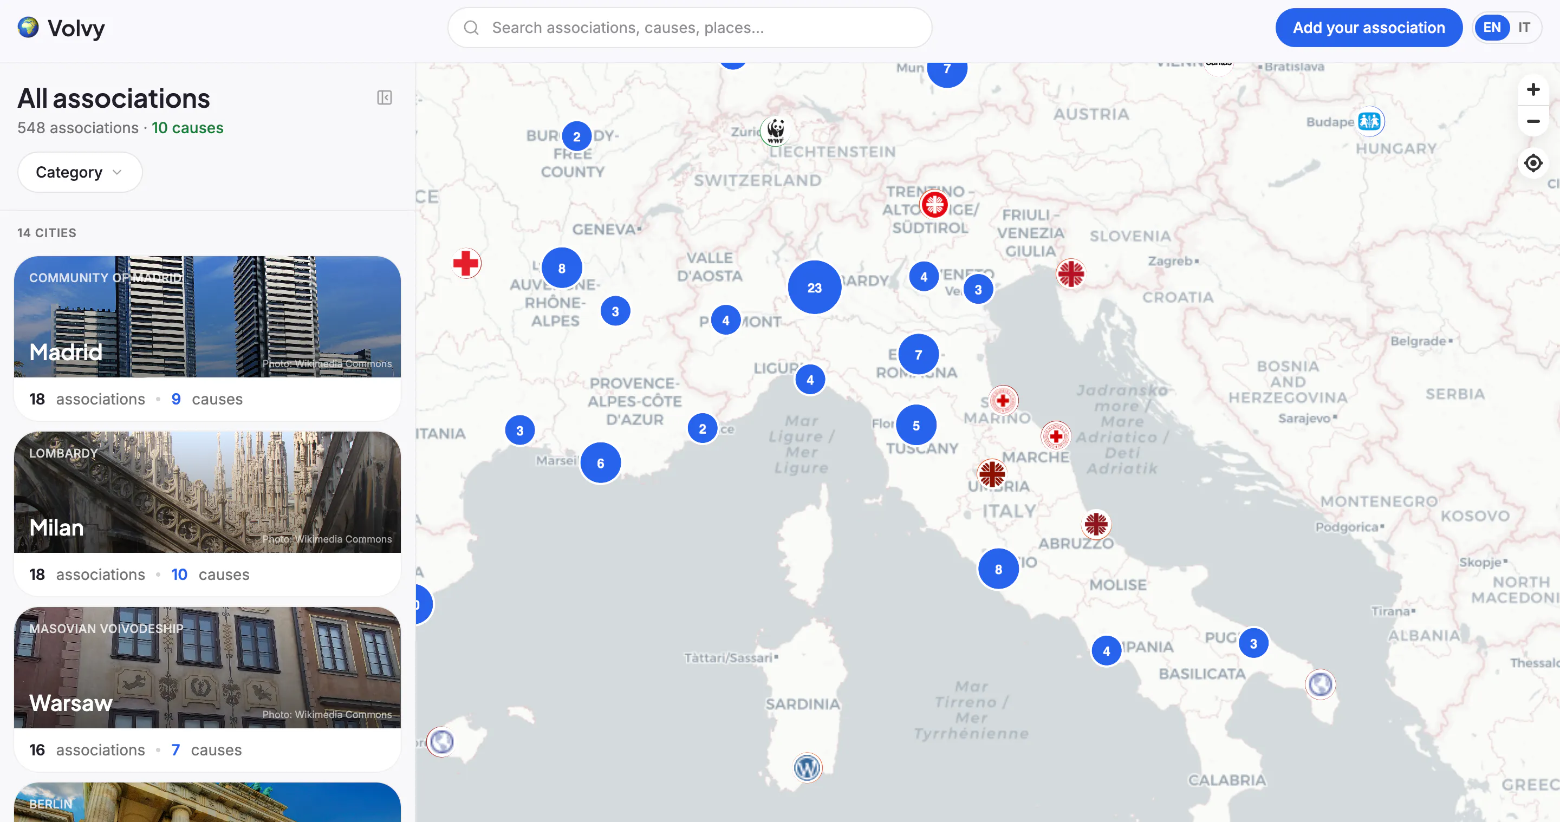Open the 3 cluster in Puglia

[1253, 643]
